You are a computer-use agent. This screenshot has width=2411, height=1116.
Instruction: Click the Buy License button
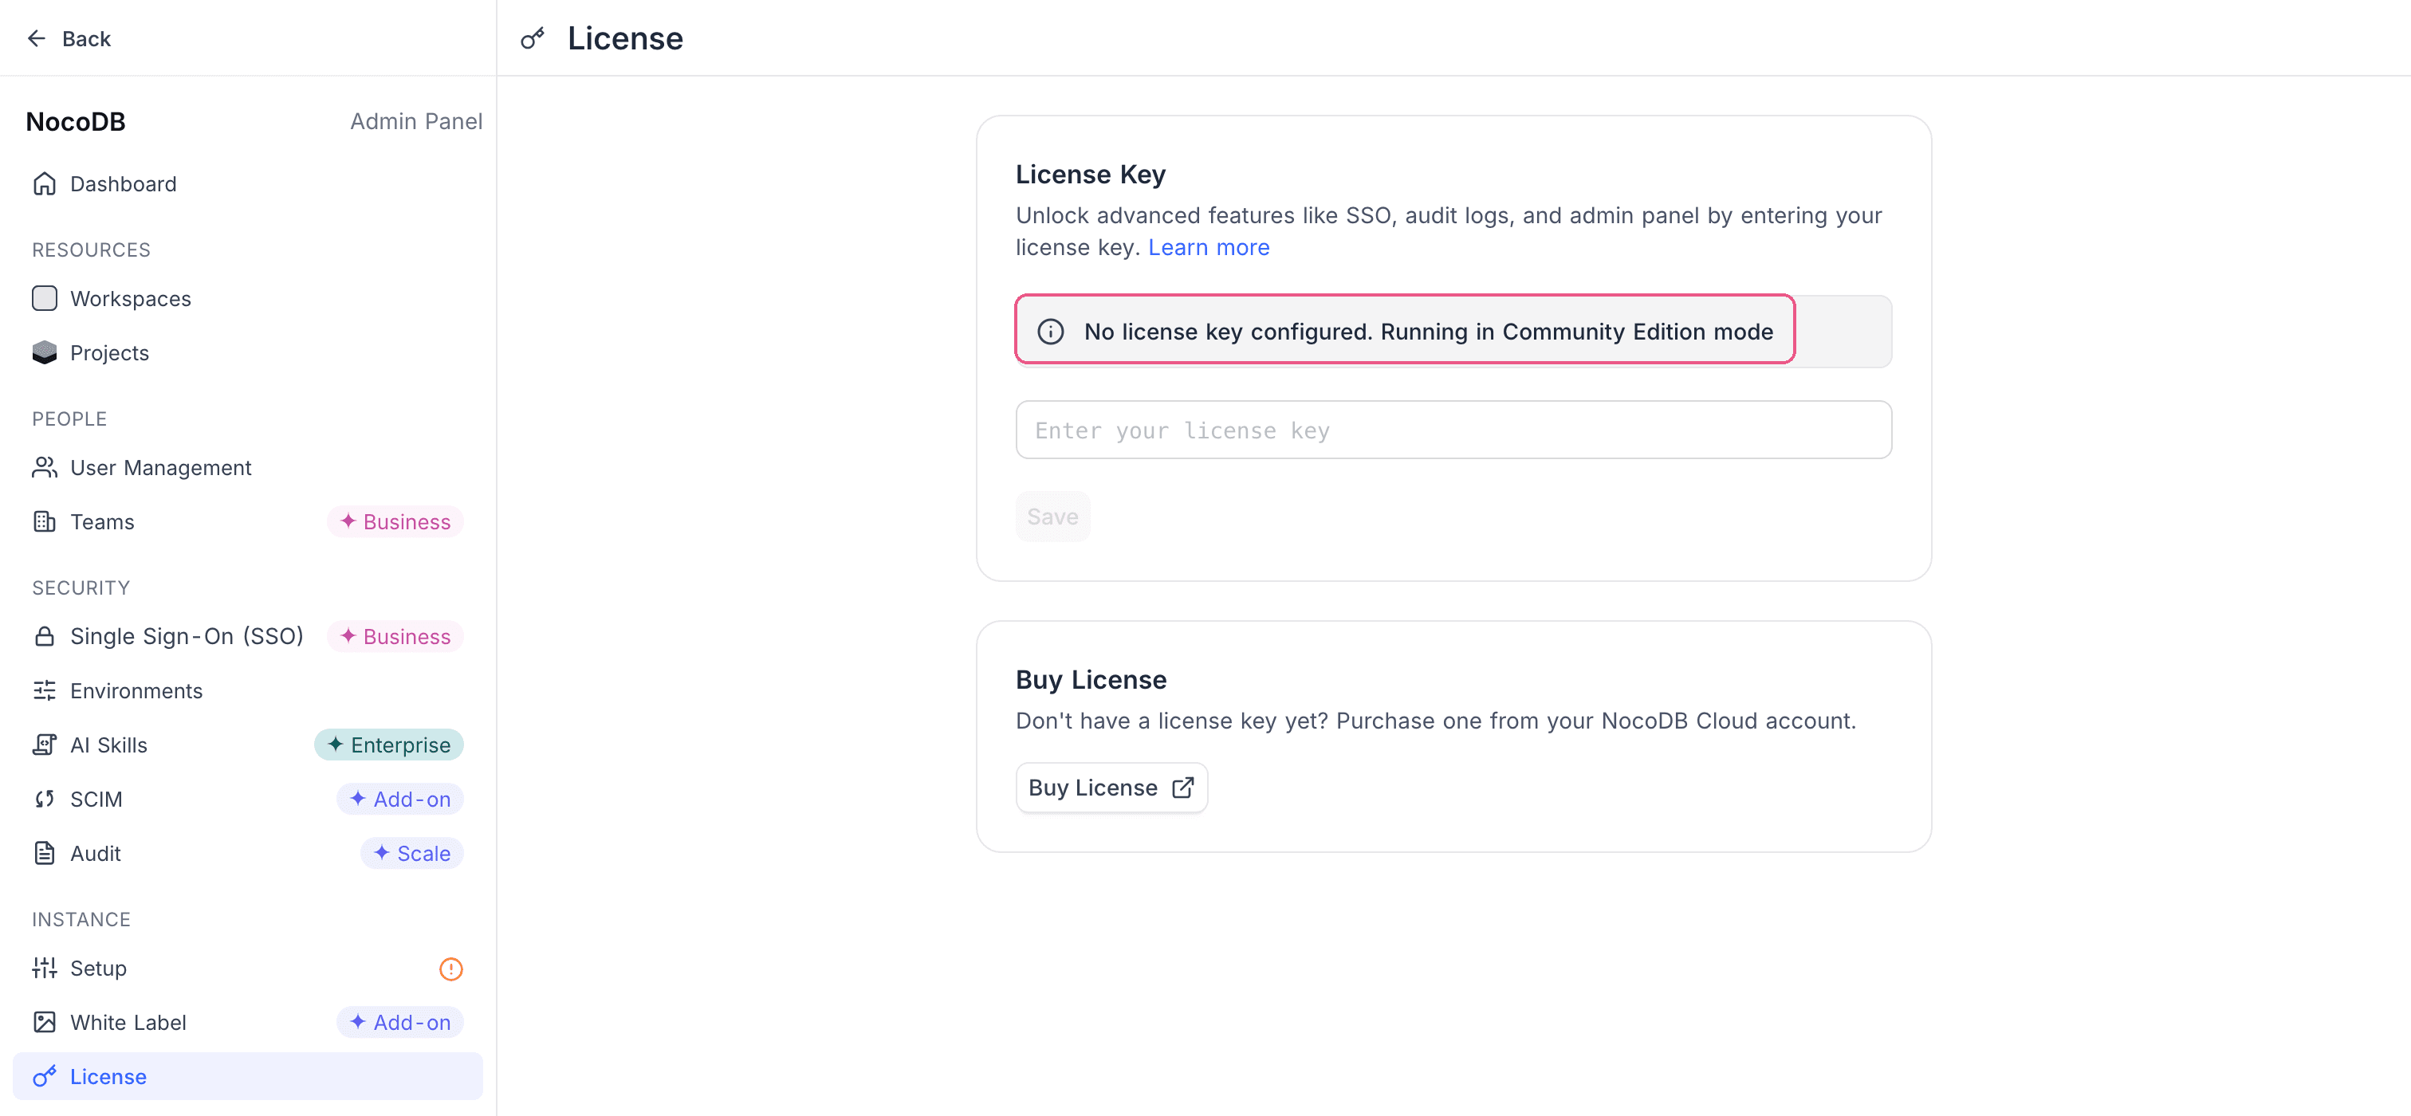[x=1111, y=788]
